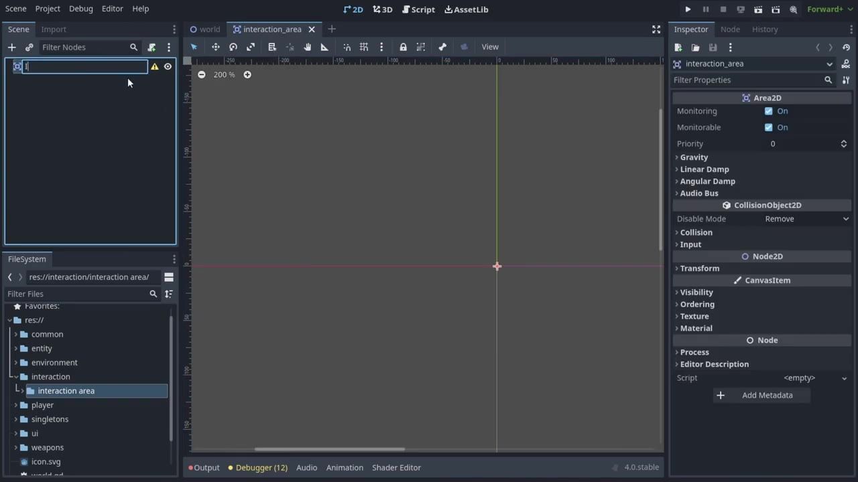Zoom out using the minus button
858x482 pixels.
click(x=202, y=74)
